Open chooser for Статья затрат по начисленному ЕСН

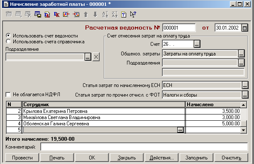245,85
